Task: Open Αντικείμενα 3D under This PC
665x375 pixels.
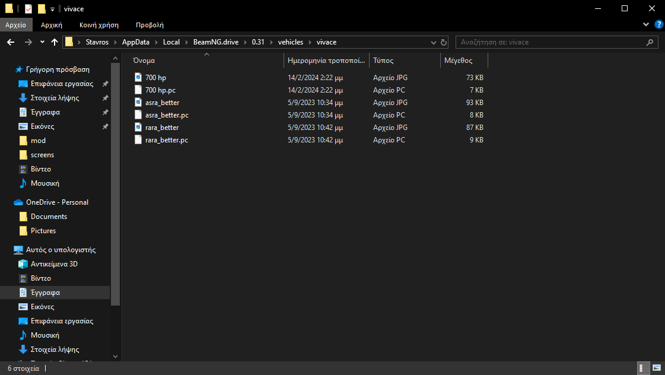Action: pos(54,264)
